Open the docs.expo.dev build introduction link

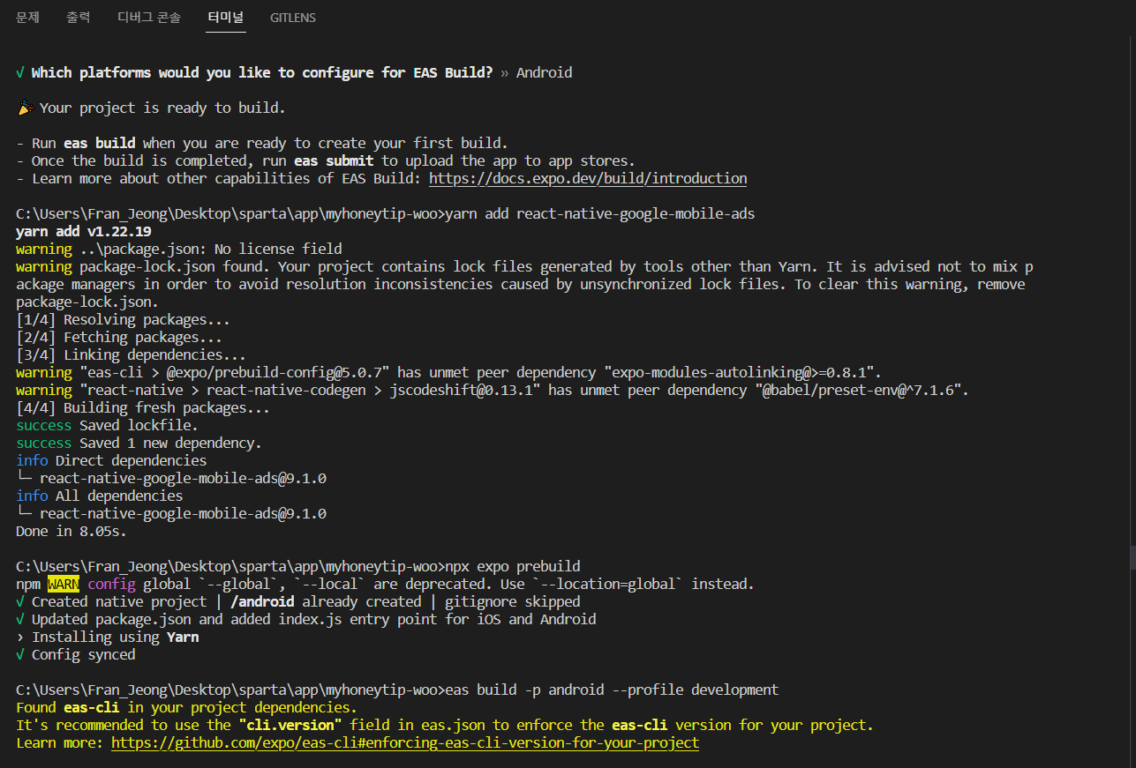tap(588, 178)
